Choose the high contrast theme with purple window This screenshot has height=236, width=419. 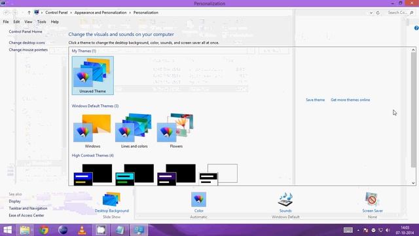coord(176,174)
